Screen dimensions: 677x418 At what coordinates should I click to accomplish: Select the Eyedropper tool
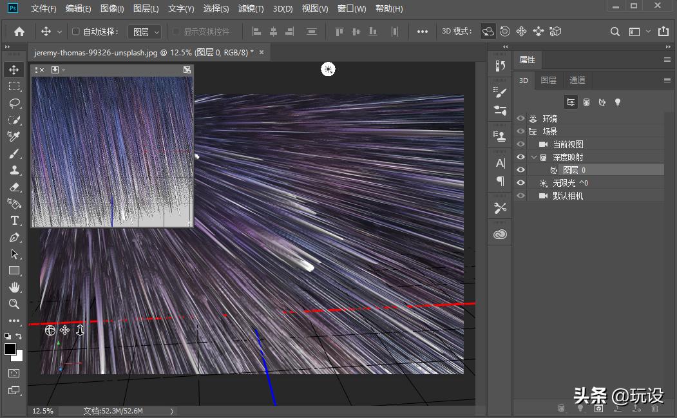click(x=14, y=137)
